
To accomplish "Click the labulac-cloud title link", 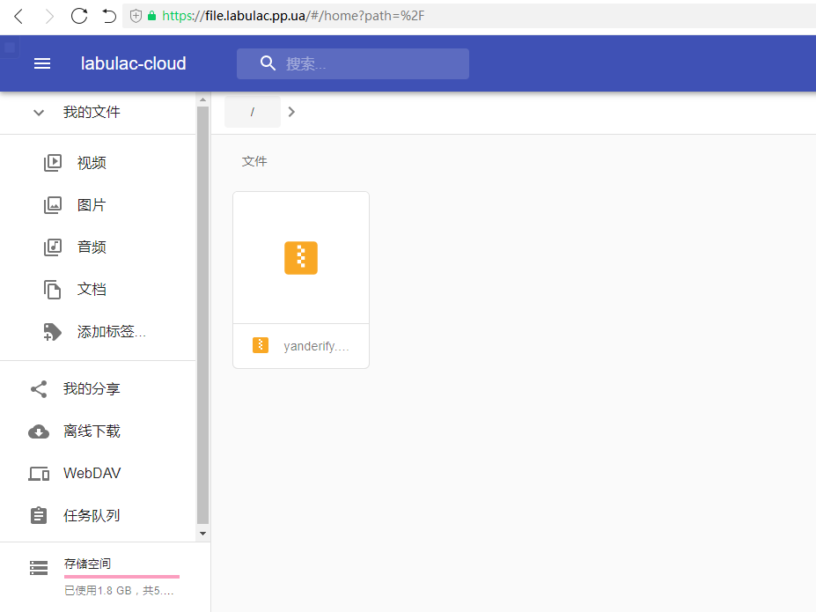I will click(134, 63).
